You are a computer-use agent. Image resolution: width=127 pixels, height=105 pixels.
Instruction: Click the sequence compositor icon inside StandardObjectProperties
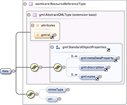click(x=58, y=67)
